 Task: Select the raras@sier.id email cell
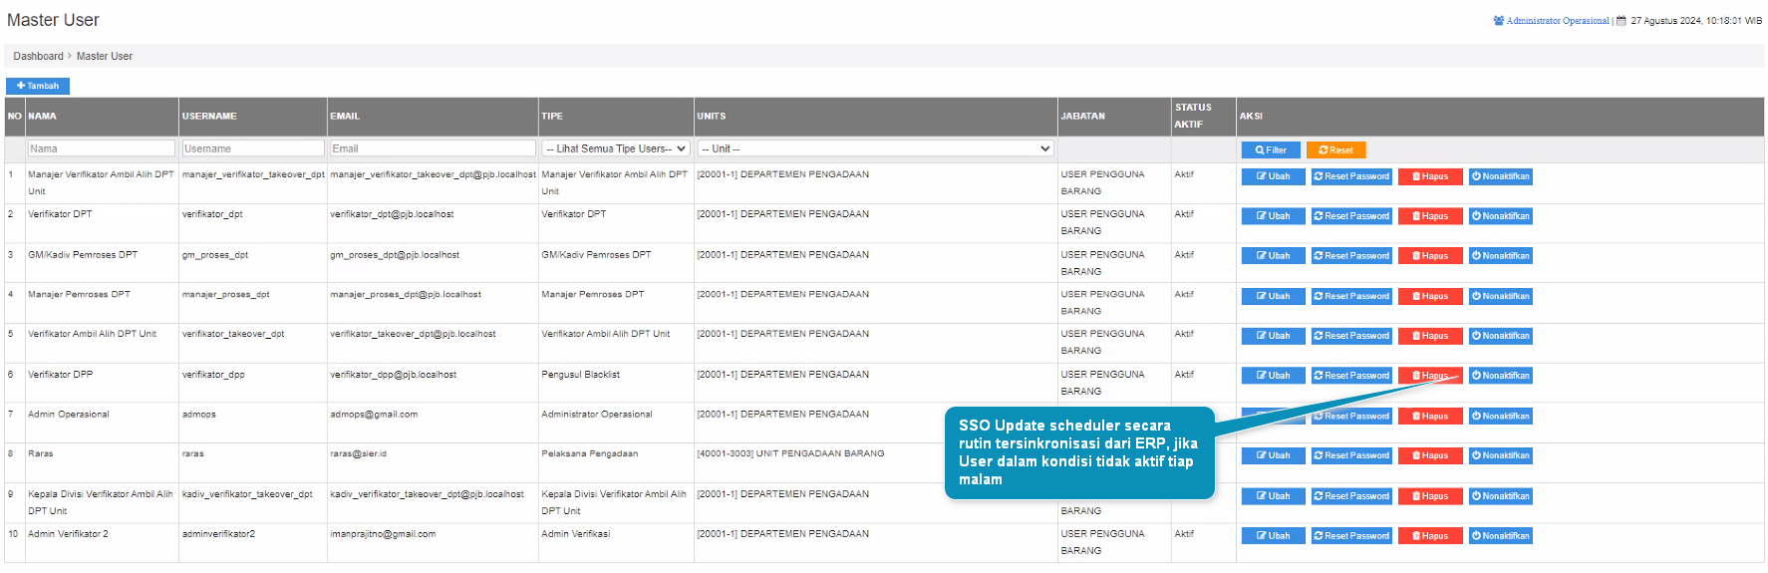(x=433, y=463)
